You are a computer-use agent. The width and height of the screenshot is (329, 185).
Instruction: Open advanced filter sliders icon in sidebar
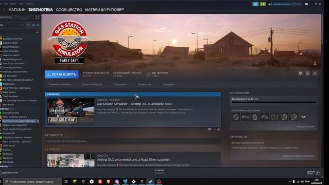click(x=37, y=32)
